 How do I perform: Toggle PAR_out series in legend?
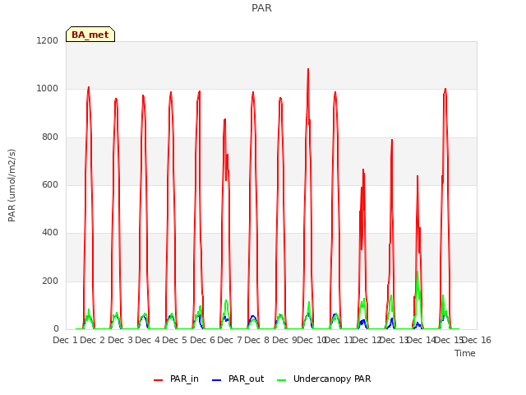(238, 379)
